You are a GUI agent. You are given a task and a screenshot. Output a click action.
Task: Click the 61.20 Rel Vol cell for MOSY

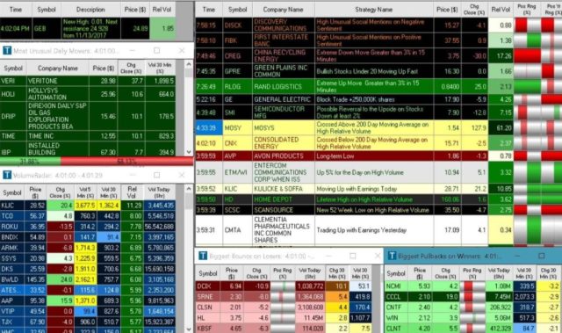501,127
